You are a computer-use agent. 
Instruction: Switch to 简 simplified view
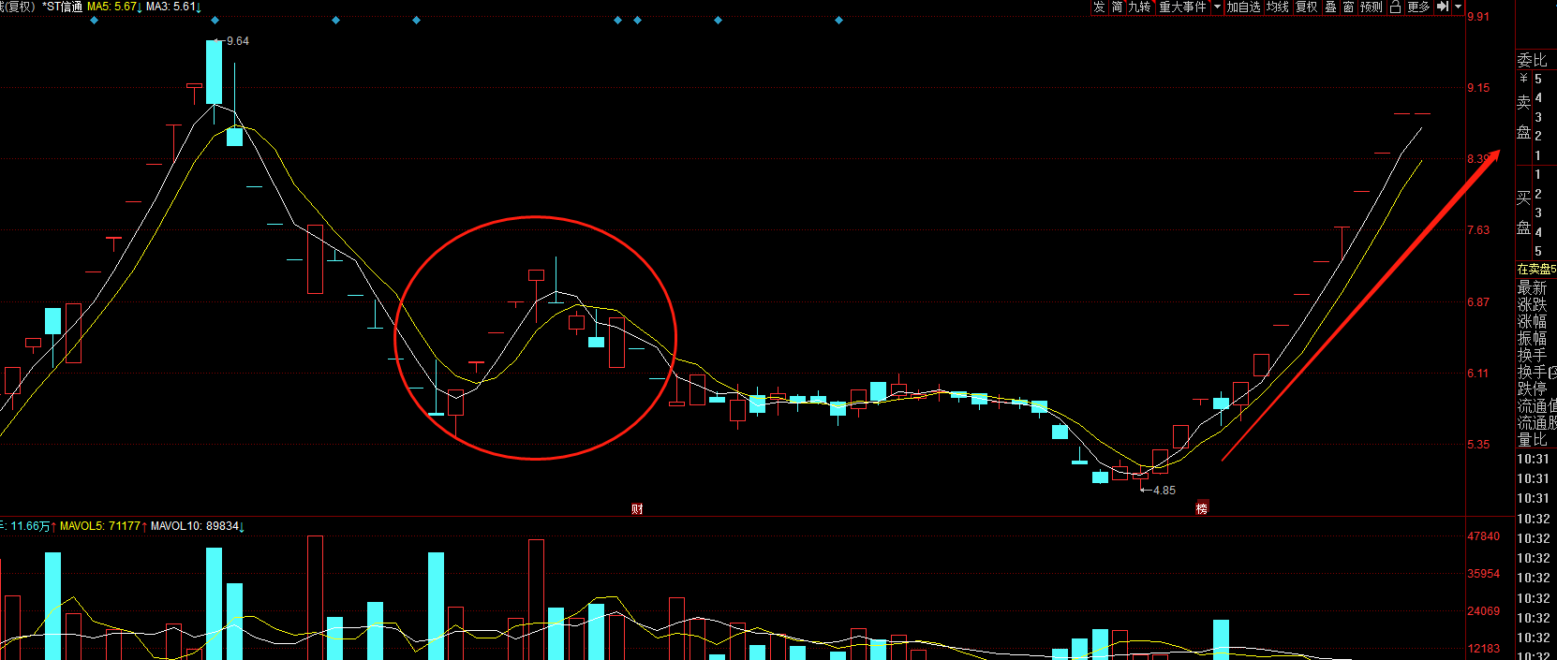click(1117, 7)
